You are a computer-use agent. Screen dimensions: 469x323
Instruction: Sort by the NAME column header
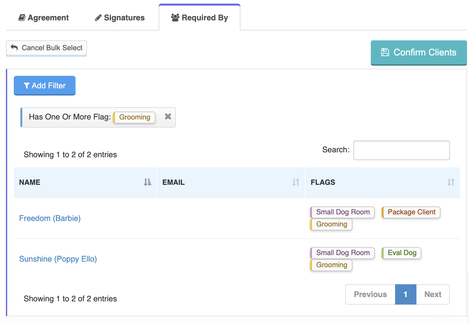tap(85, 183)
